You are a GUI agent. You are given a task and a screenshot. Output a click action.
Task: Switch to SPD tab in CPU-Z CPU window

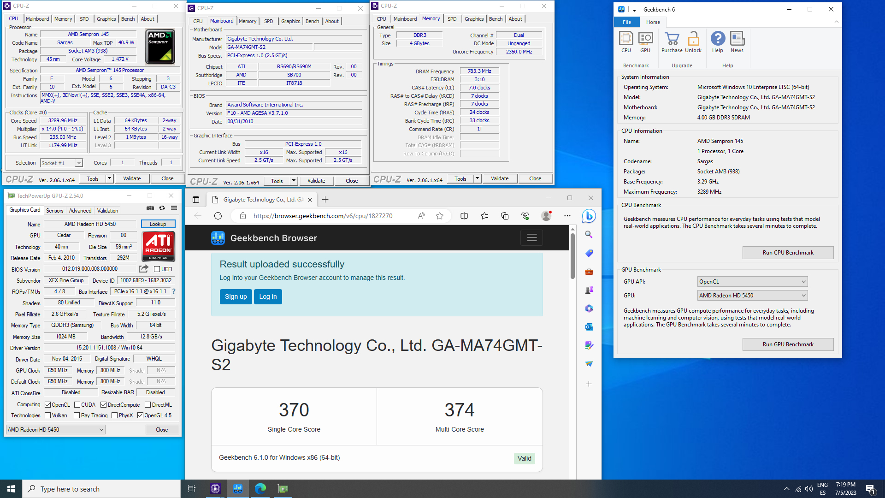coord(84,19)
